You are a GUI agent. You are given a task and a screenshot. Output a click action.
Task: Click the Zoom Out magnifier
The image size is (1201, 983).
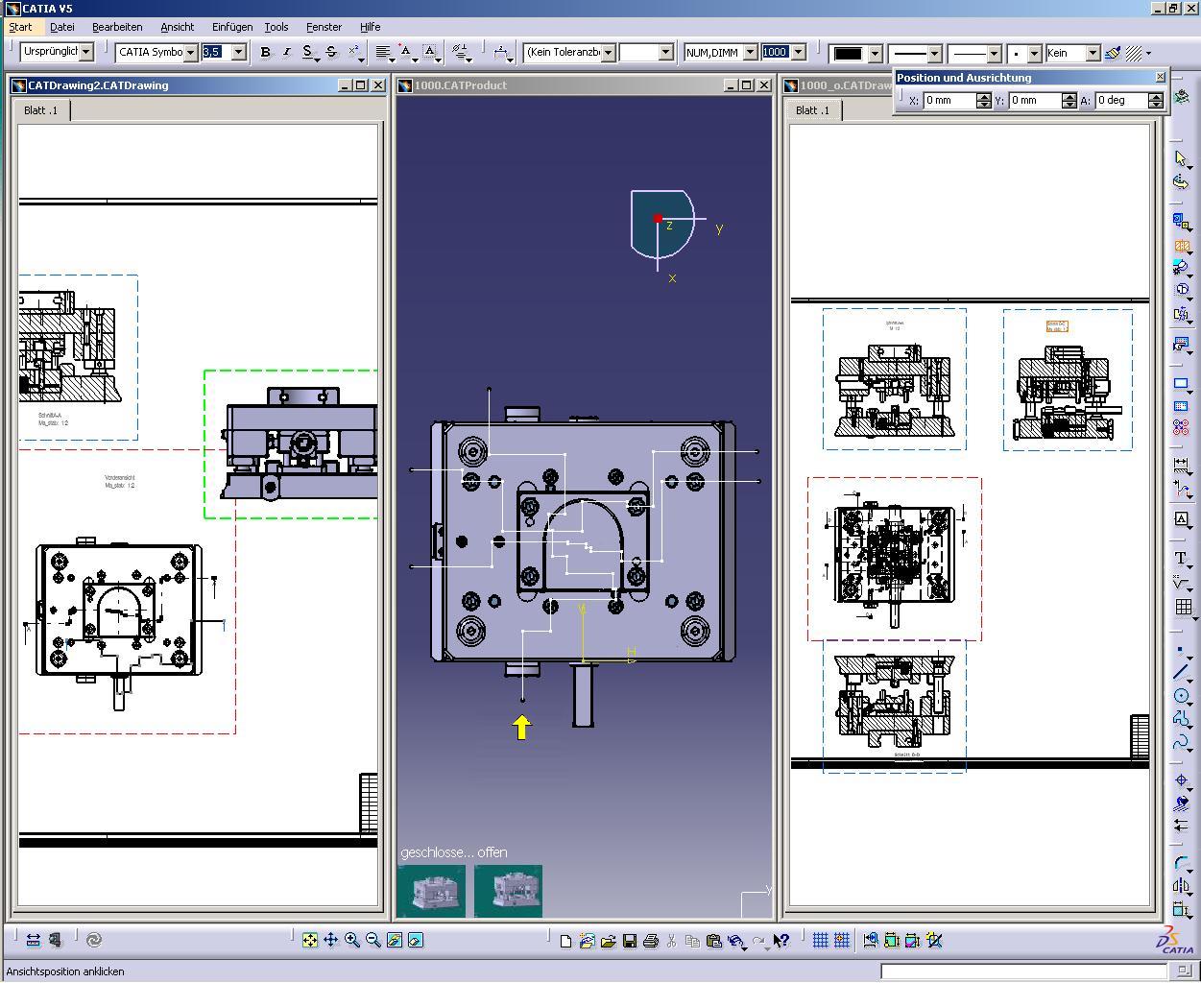373,941
